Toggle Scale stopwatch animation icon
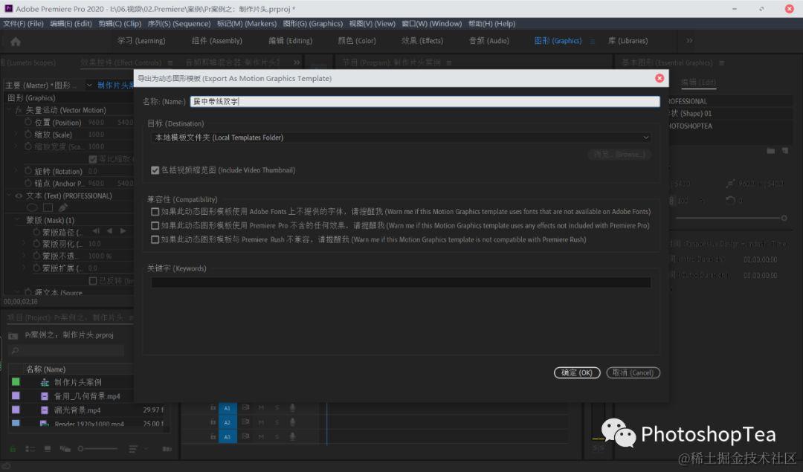The height and width of the screenshot is (472, 803). click(28, 134)
